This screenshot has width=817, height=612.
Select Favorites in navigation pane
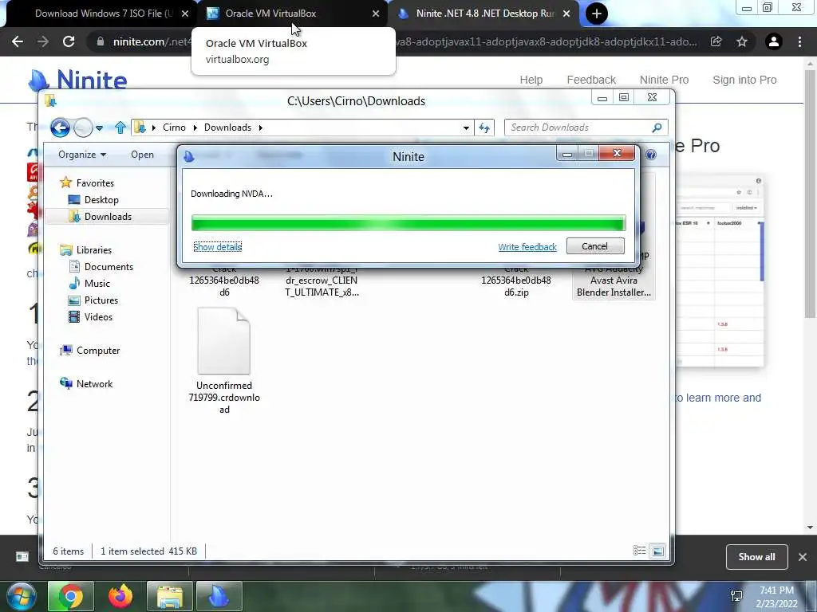point(95,183)
